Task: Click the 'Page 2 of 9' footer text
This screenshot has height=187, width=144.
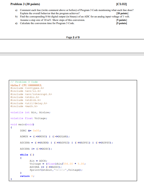Action: tap(73, 37)
